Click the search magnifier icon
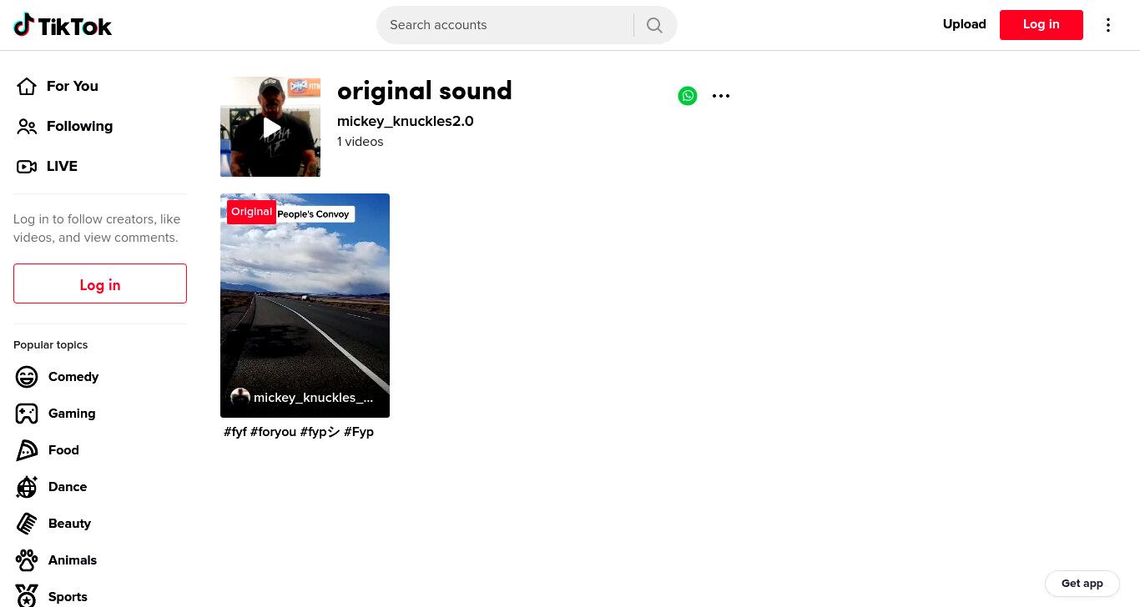1140x607 pixels. pyautogui.click(x=655, y=25)
